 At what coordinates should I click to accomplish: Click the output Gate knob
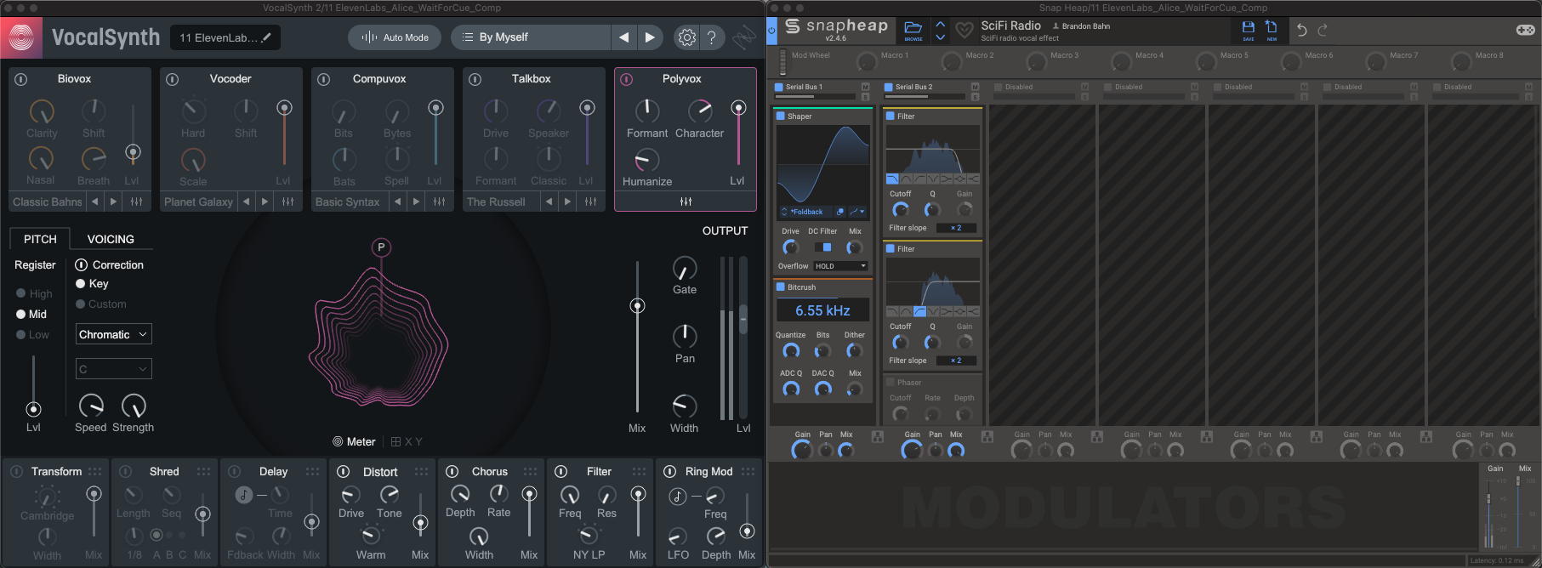click(x=685, y=269)
